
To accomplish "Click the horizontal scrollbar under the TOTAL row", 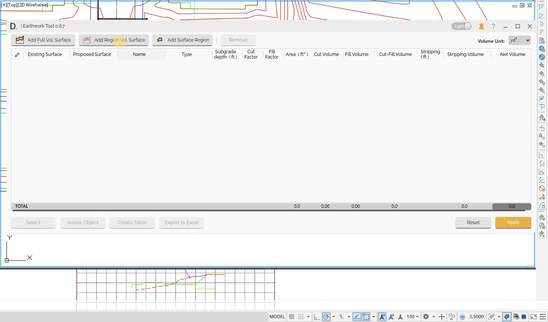I will click(265, 210).
